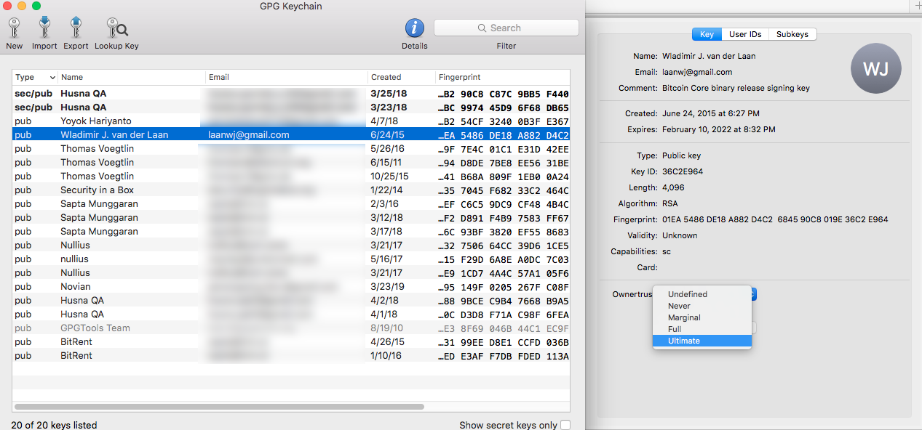Sort by the Email column header
The width and height of the screenshot is (922, 430).
pos(287,77)
